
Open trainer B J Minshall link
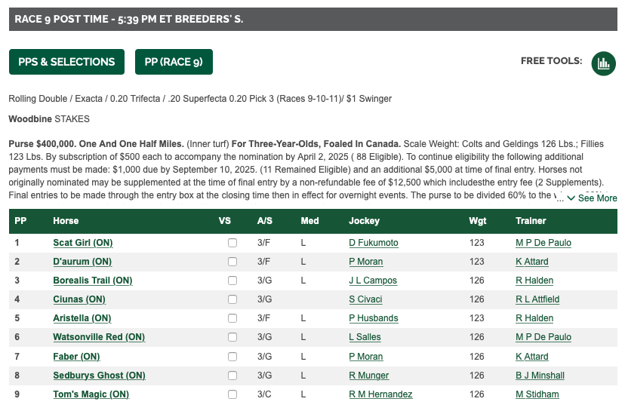pos(540,376)
